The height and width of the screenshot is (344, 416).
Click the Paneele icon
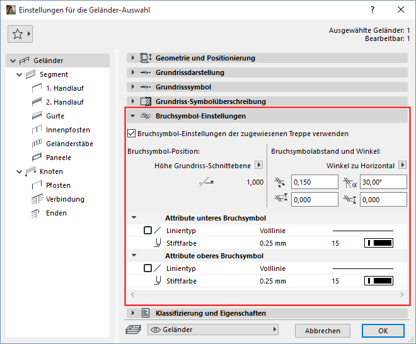point(37,158)
